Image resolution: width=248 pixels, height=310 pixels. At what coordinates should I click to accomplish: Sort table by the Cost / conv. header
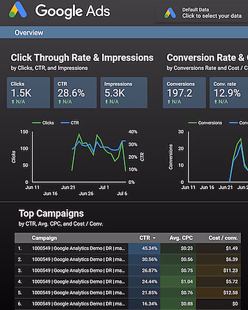223,238
